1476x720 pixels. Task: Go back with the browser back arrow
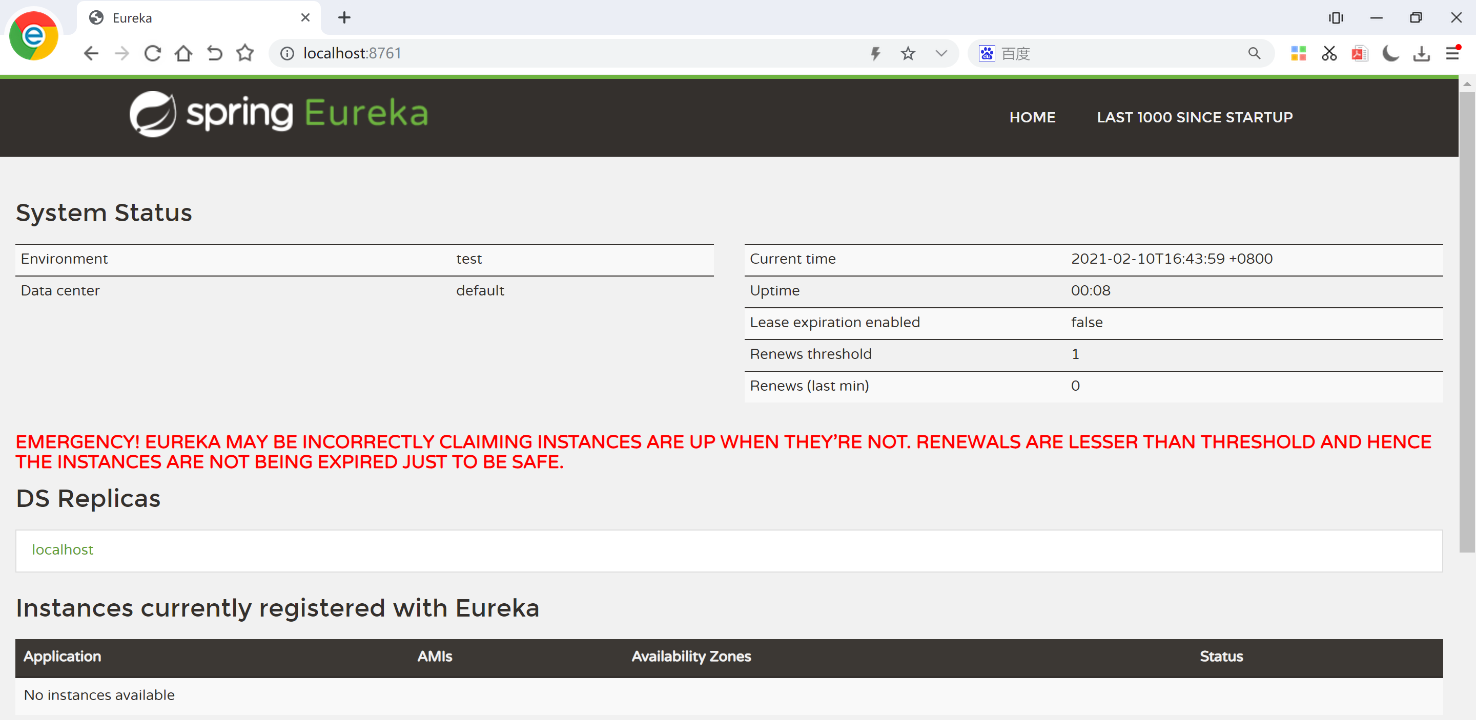click(x=91, y=53)
